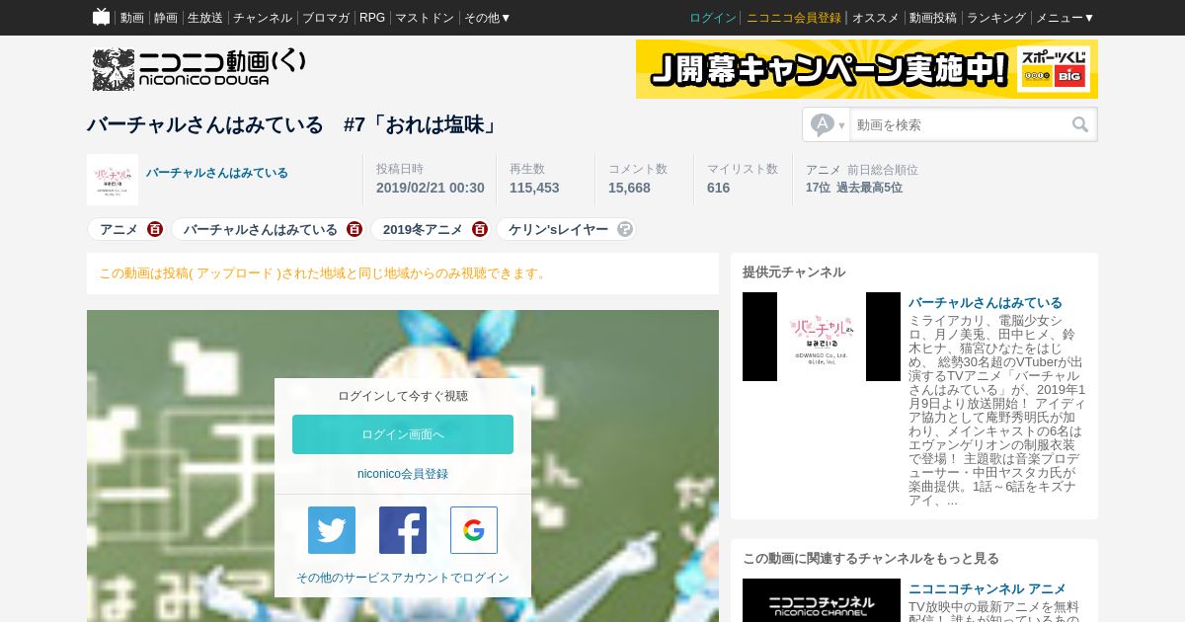
Task: Click the region restriction notice text
Action: click(324, 272)
